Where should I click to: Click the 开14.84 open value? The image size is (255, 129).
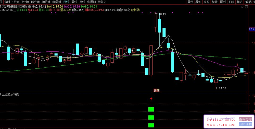pyautogui.click(x=22, y=10)
